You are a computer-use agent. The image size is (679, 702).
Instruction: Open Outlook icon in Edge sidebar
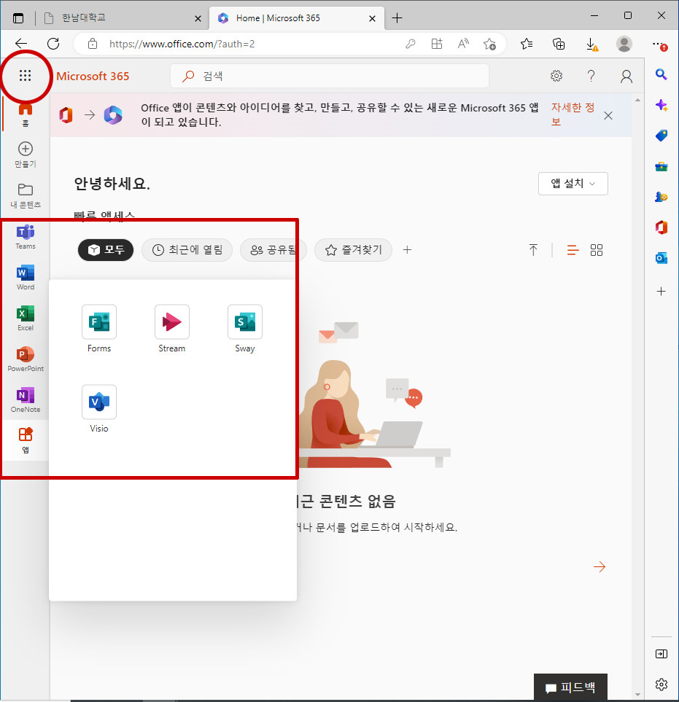(661, 258)
